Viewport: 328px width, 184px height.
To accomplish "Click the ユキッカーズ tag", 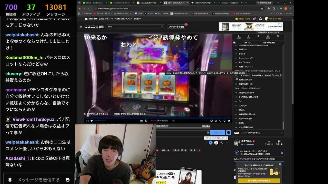I will (178, 150).
